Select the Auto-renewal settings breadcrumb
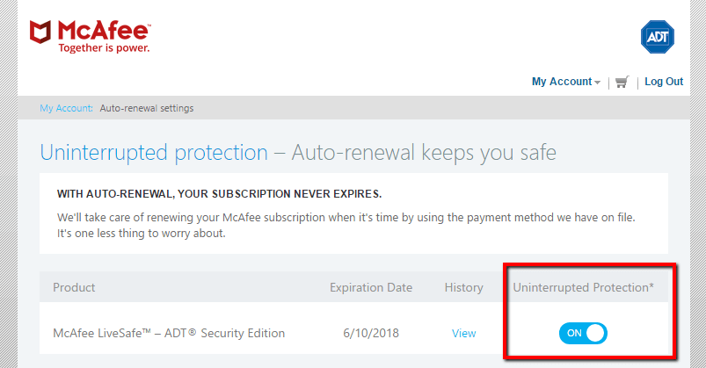 tap(146, 108)
